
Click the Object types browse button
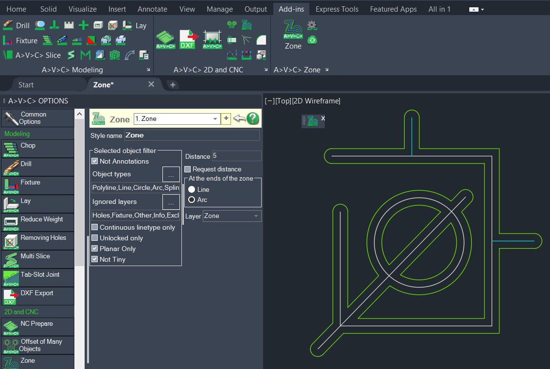pos(171,174)
